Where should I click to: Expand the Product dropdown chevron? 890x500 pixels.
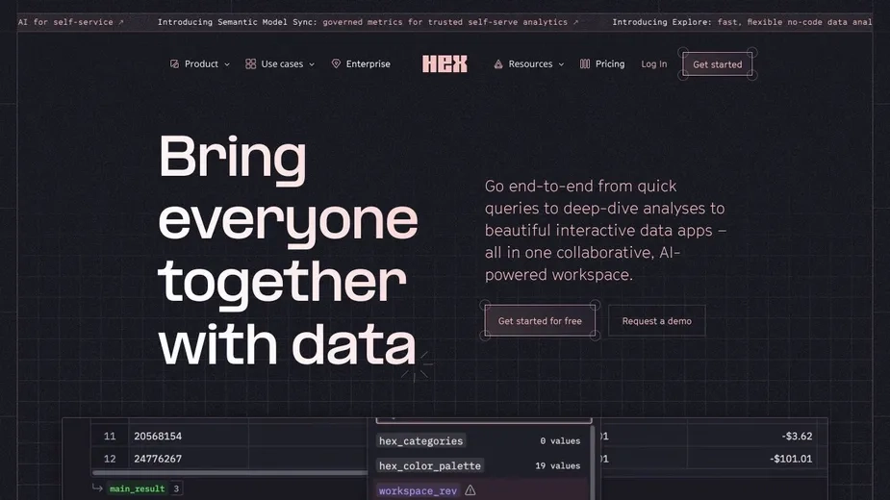pos(227,64)
